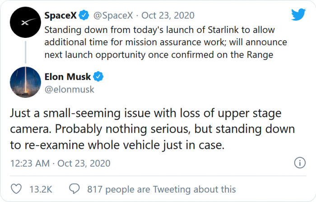Open Elon Musk's rocket launch avatar
This screenshot has height=202, width=316.
(25, 83)
